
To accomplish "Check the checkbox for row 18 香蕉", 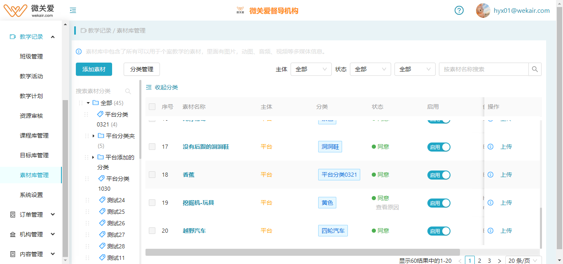I will (152, 175).
